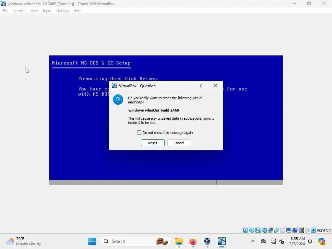The width and height of the screenshot is (332, 249).
Task: Click the bold text 'windows whistler build 2469'
Action: (154, 110)
